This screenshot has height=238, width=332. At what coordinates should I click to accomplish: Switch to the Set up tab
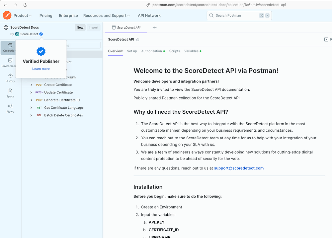coord(132,51)
